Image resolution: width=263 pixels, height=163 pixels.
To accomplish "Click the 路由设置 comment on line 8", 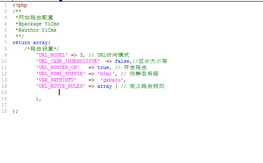I will pyautogui.click(x=42, y=49).
